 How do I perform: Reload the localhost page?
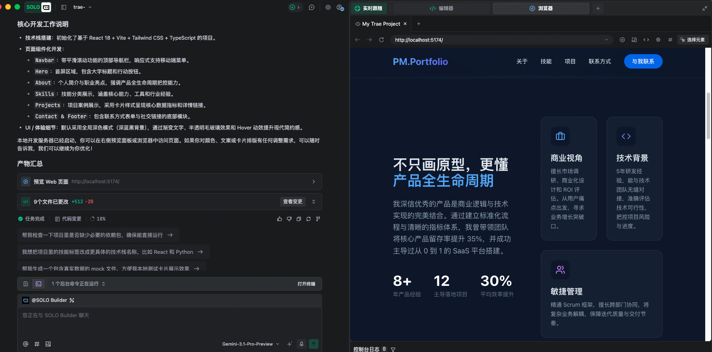[381, 40]
